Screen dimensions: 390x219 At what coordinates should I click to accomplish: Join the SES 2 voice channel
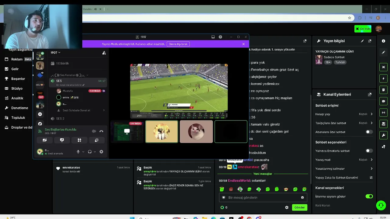pyautogui.click(x=78, y=119)
